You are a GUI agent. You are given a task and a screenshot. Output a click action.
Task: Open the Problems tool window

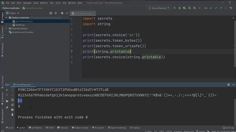tap(35, 128)
